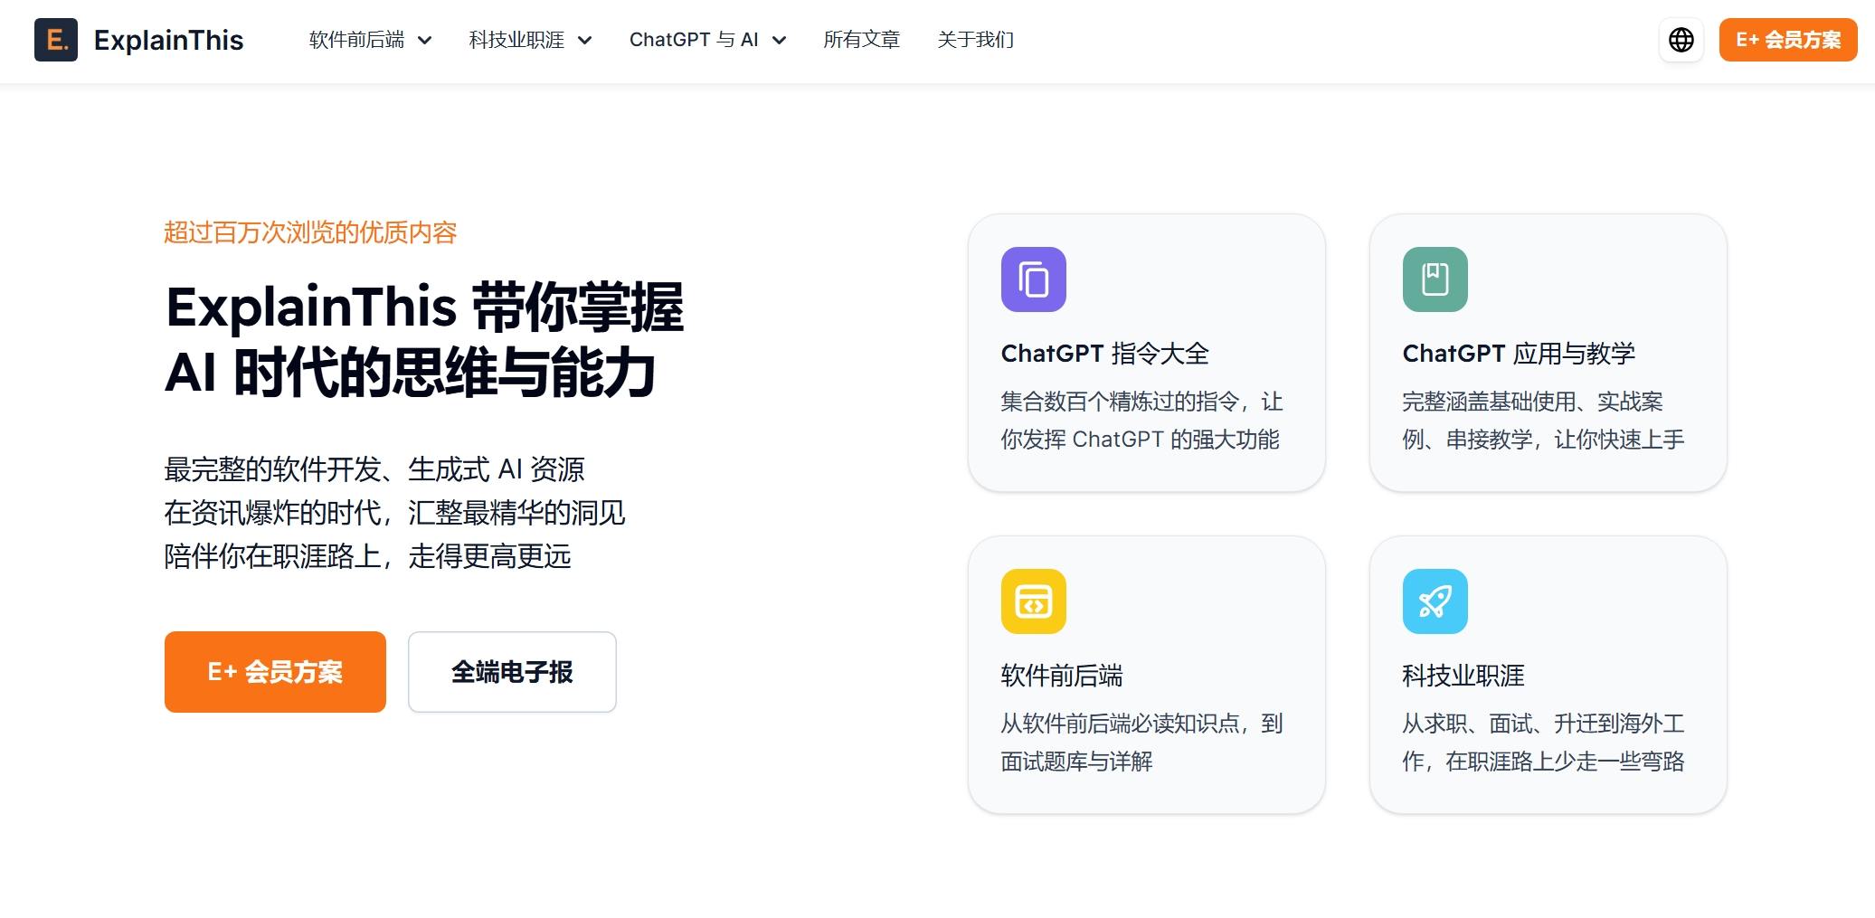The image size is (1875, 918).
Task: Open the ChatGPT 应用与教学 card title
Action: [x=1519, y=354]
